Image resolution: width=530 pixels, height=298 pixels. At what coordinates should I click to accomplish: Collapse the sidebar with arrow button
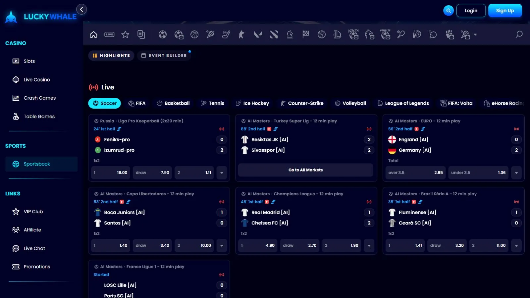pyautogui.click(x=81, y=9)
